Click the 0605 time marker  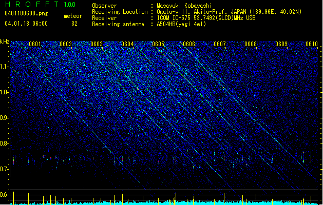point(158,44)
